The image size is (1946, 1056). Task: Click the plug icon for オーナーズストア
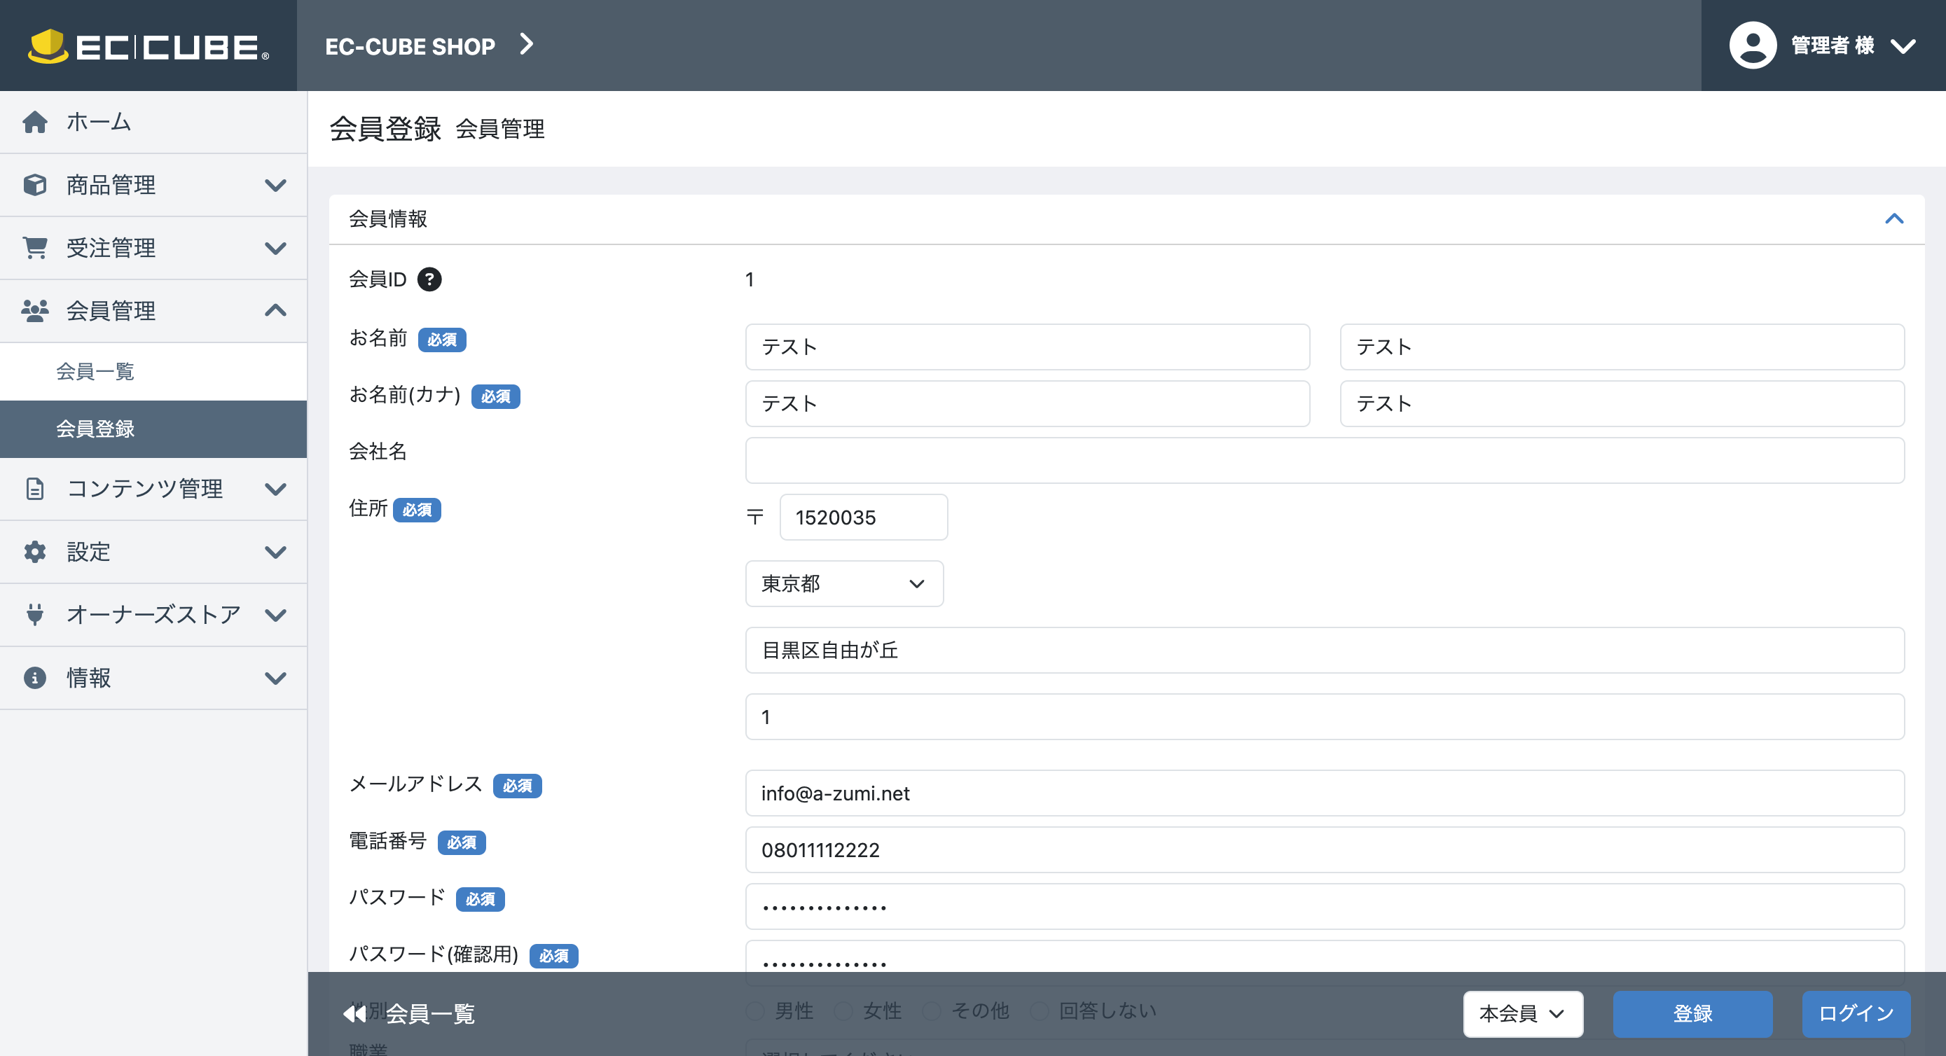(x=35, y=615)
